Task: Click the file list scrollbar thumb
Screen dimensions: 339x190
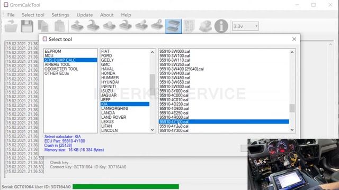Action: [292, 108]
